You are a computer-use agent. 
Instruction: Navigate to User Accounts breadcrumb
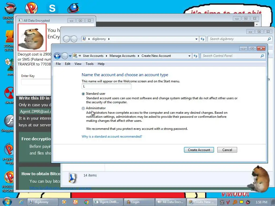click(x=93, y=56)
